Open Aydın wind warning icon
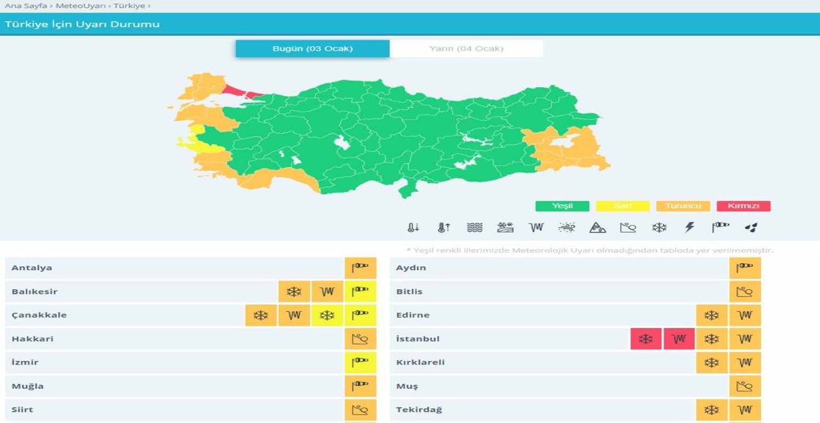 (745, 267)
